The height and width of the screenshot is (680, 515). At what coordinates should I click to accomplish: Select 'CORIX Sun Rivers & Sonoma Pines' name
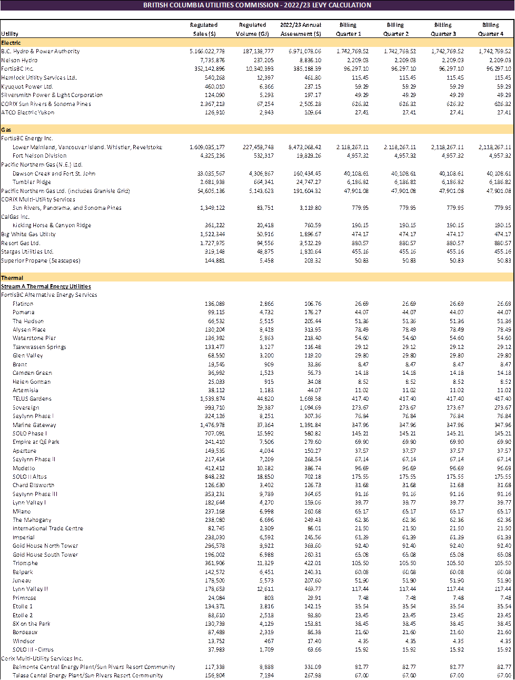coord(46,104)
